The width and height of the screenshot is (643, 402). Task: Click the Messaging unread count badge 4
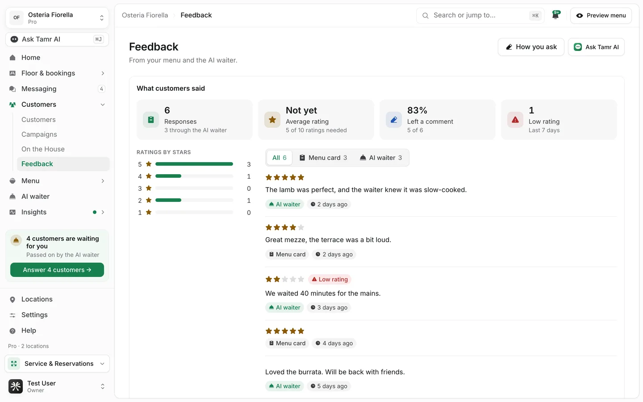pyautogui.click(x=101, y=89)
